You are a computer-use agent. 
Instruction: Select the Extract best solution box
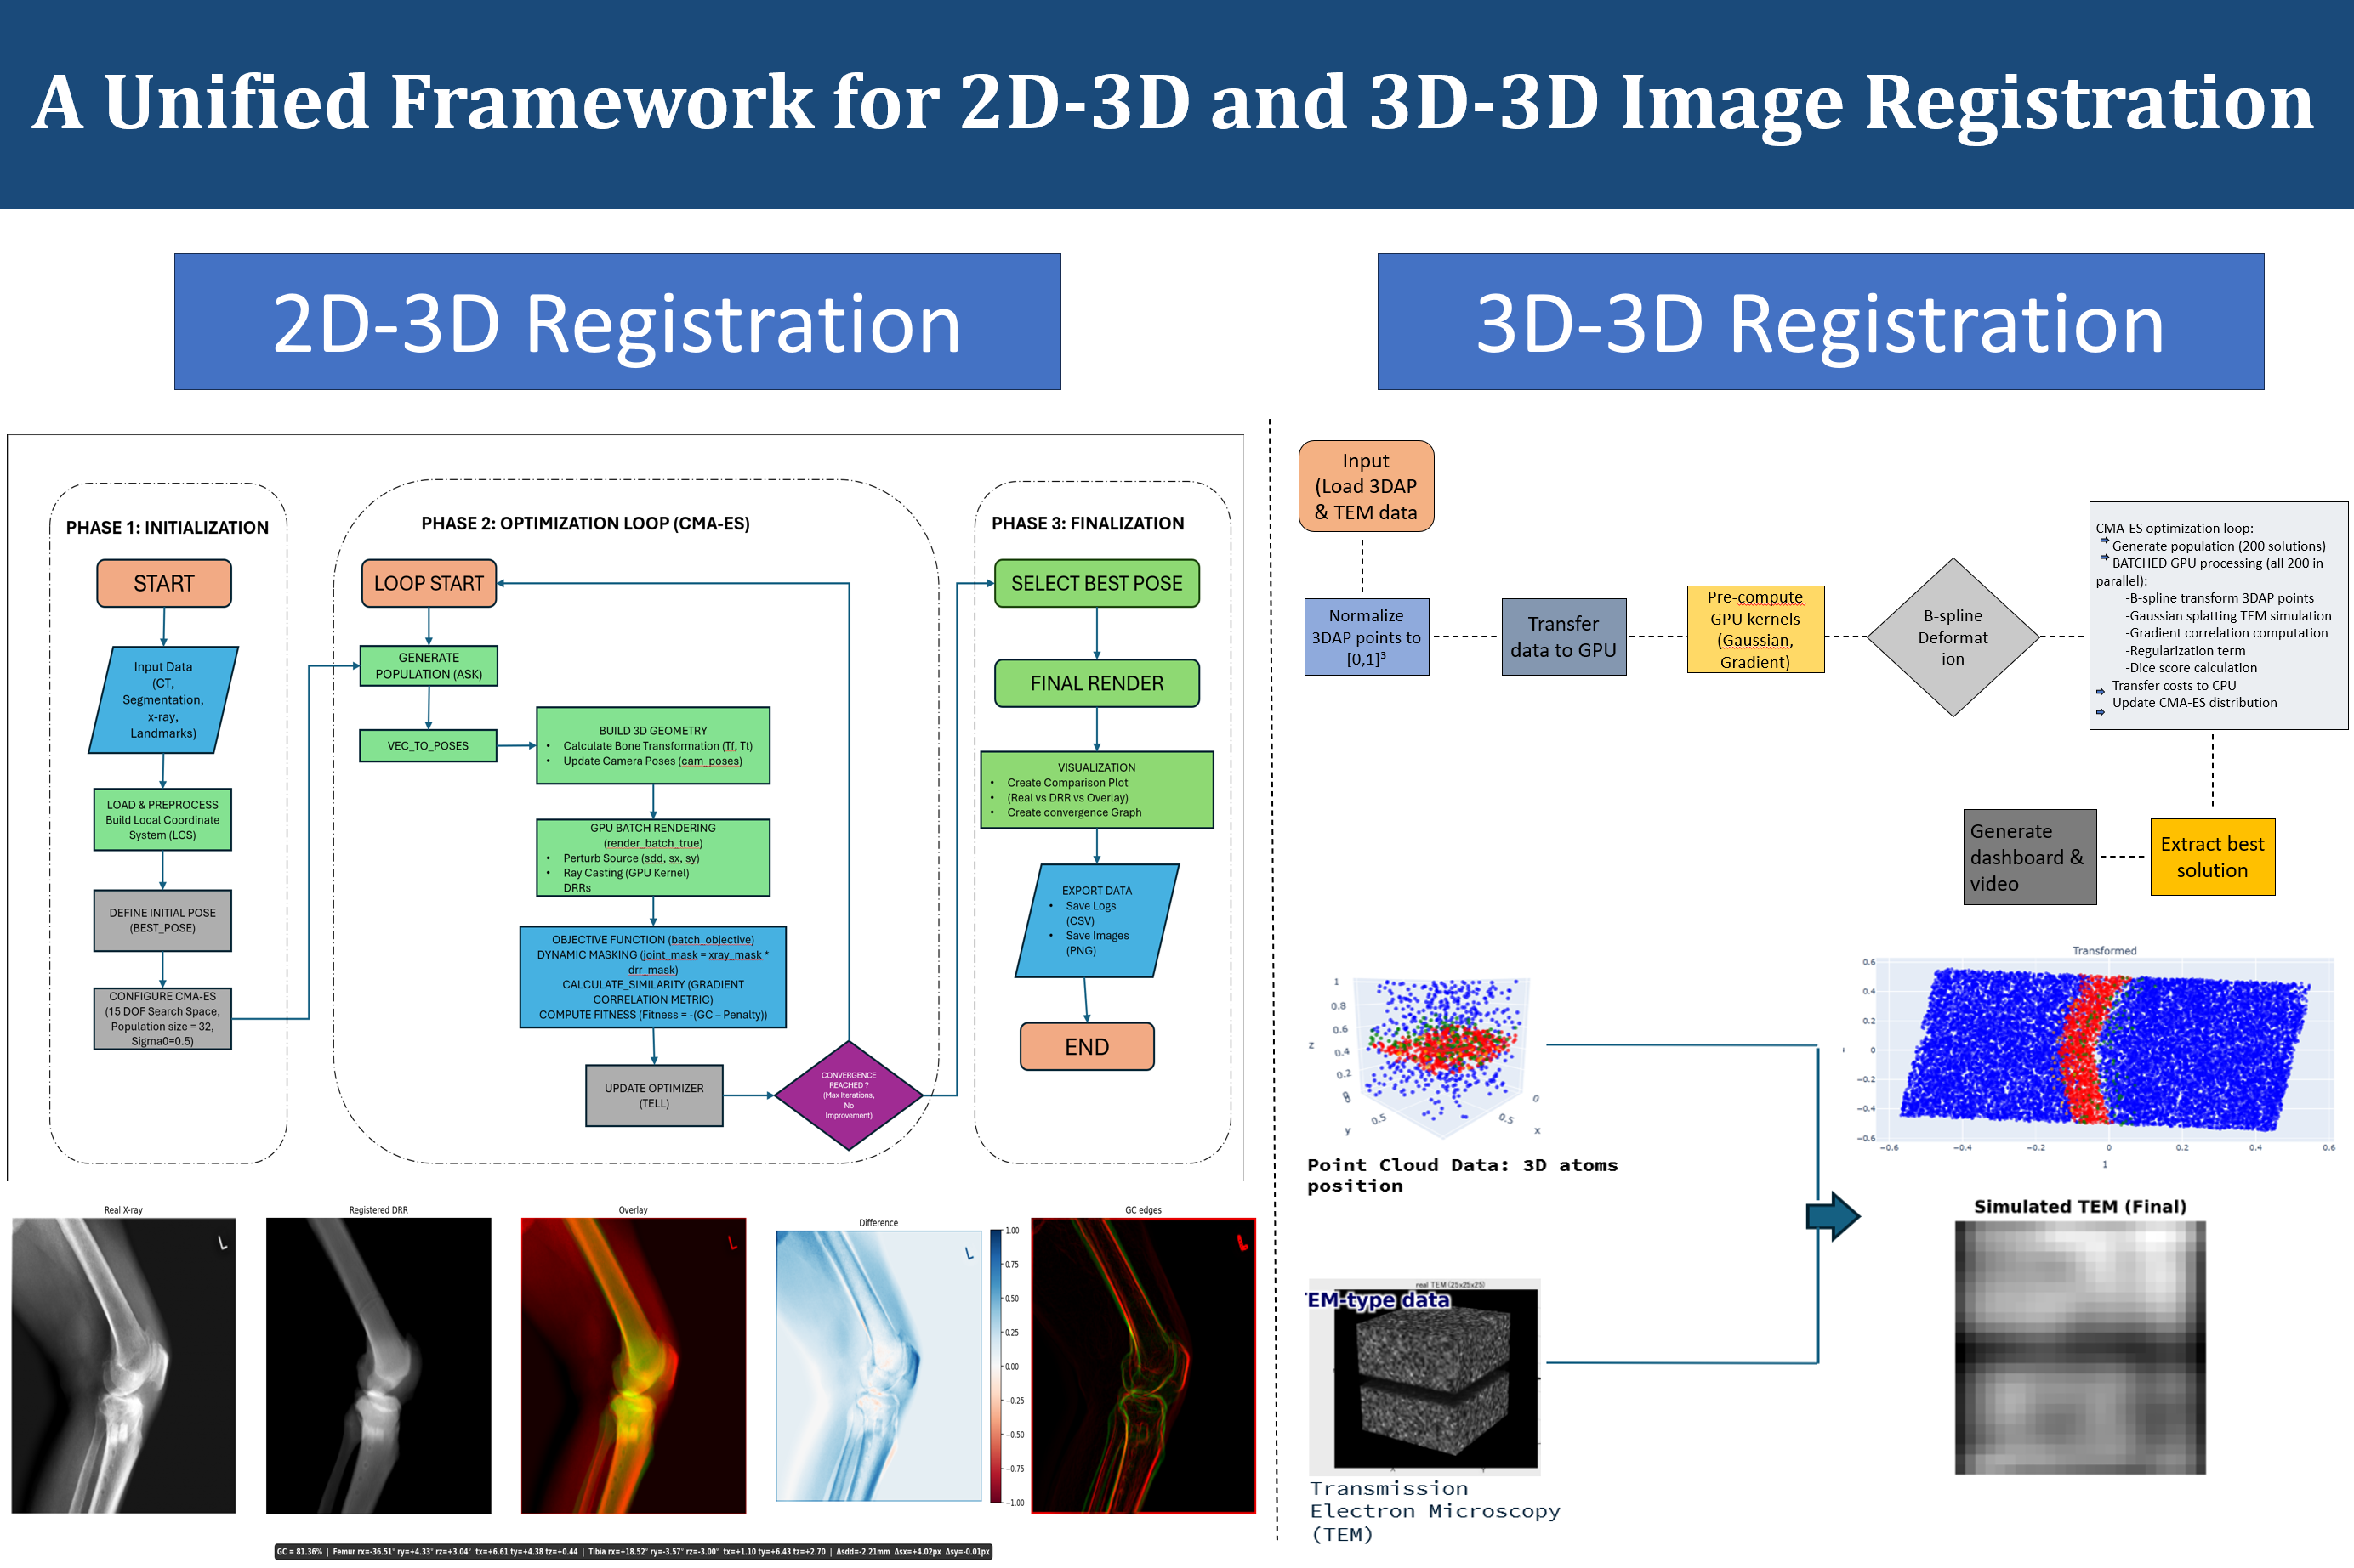click(2212, 857)
